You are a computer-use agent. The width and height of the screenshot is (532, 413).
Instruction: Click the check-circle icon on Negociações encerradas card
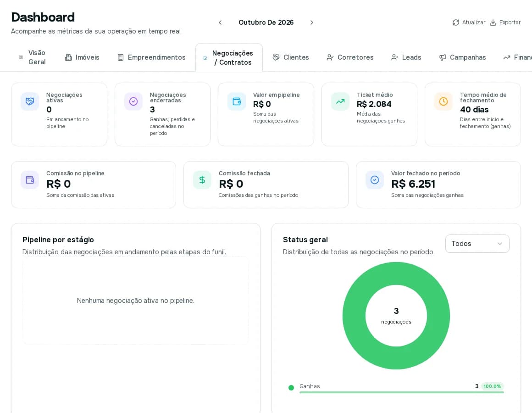pos(133,101)
